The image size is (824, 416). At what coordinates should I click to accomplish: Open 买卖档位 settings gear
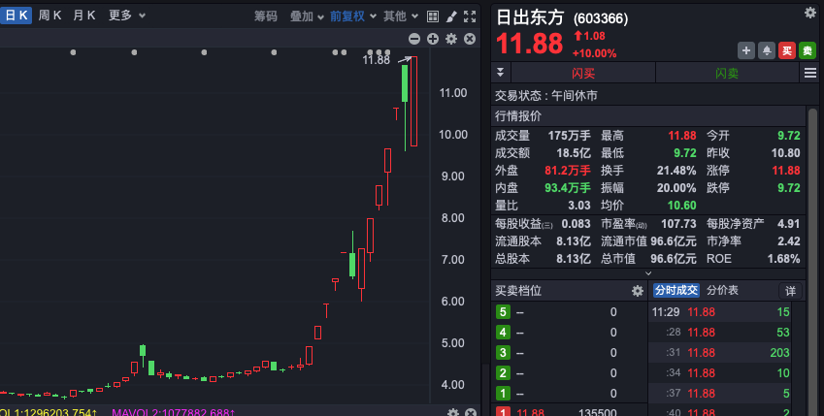point(638,291)
